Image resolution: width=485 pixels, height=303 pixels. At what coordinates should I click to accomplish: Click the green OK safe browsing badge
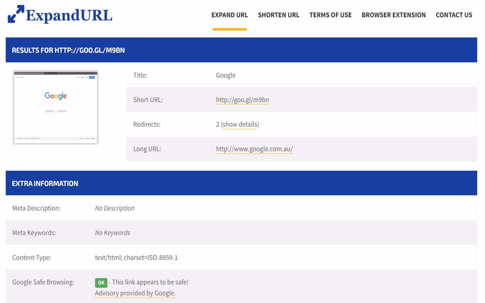pyautogui.click(x=101, y=283)
